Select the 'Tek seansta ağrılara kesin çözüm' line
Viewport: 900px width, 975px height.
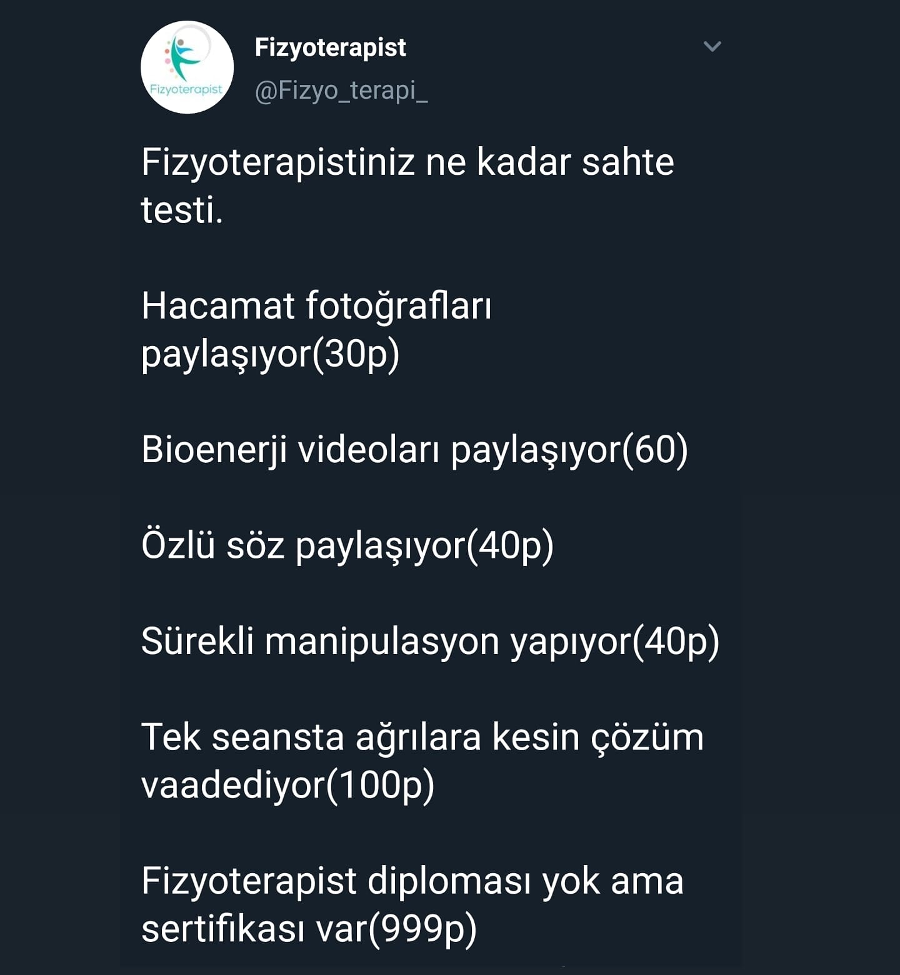pos(422,738)
